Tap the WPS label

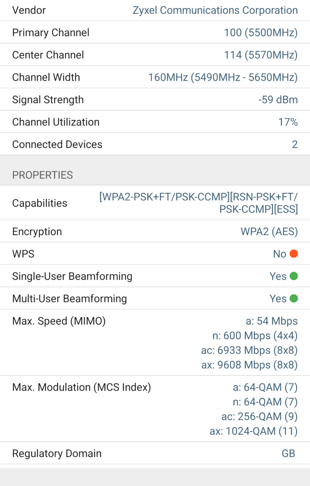pos(23,254)
